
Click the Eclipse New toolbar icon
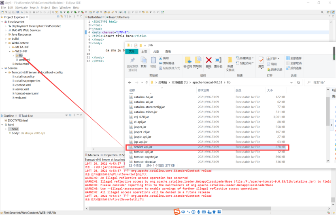tap(3, 12)
